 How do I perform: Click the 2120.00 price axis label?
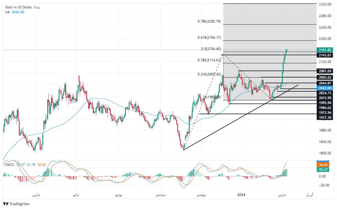325,62
